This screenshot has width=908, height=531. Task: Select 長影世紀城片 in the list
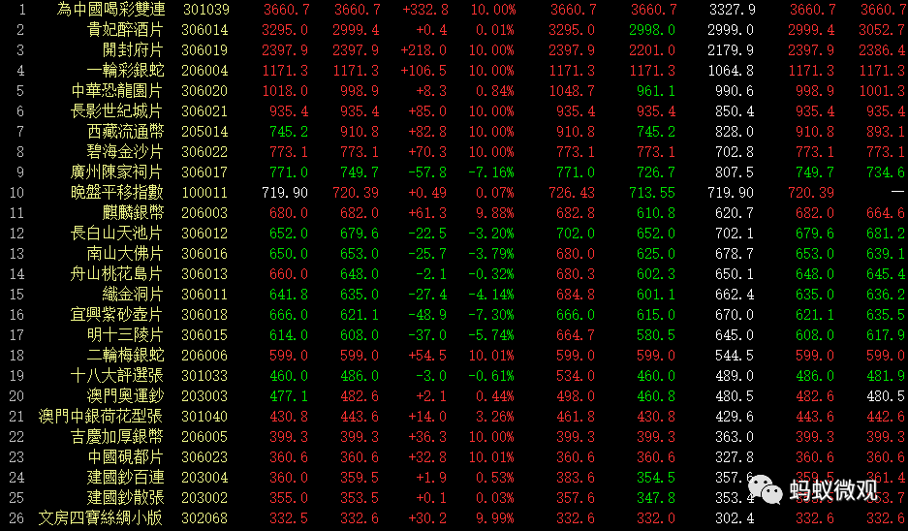pyautogui.click(x=117, y=111)
